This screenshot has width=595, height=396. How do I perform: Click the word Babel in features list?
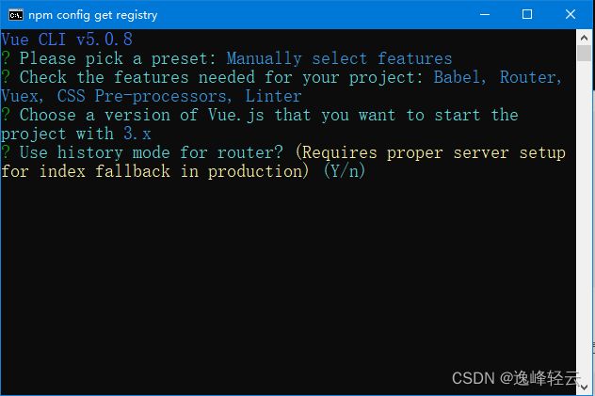(459, 77)
